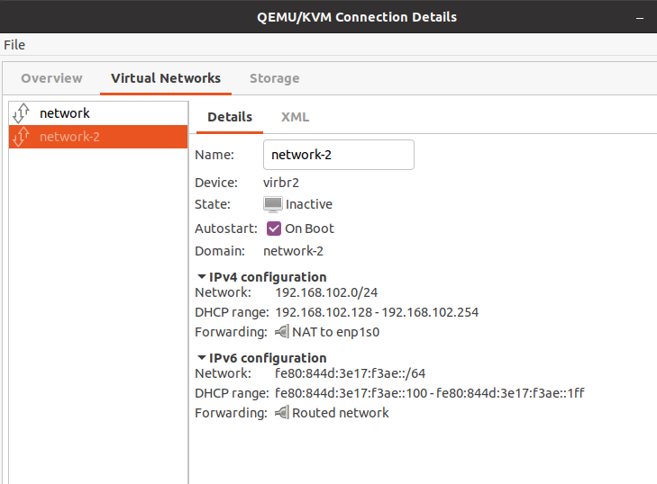This screenshot has width=657, height=484.
Task: Select the network entry in the list
Action: coord(98,113)
